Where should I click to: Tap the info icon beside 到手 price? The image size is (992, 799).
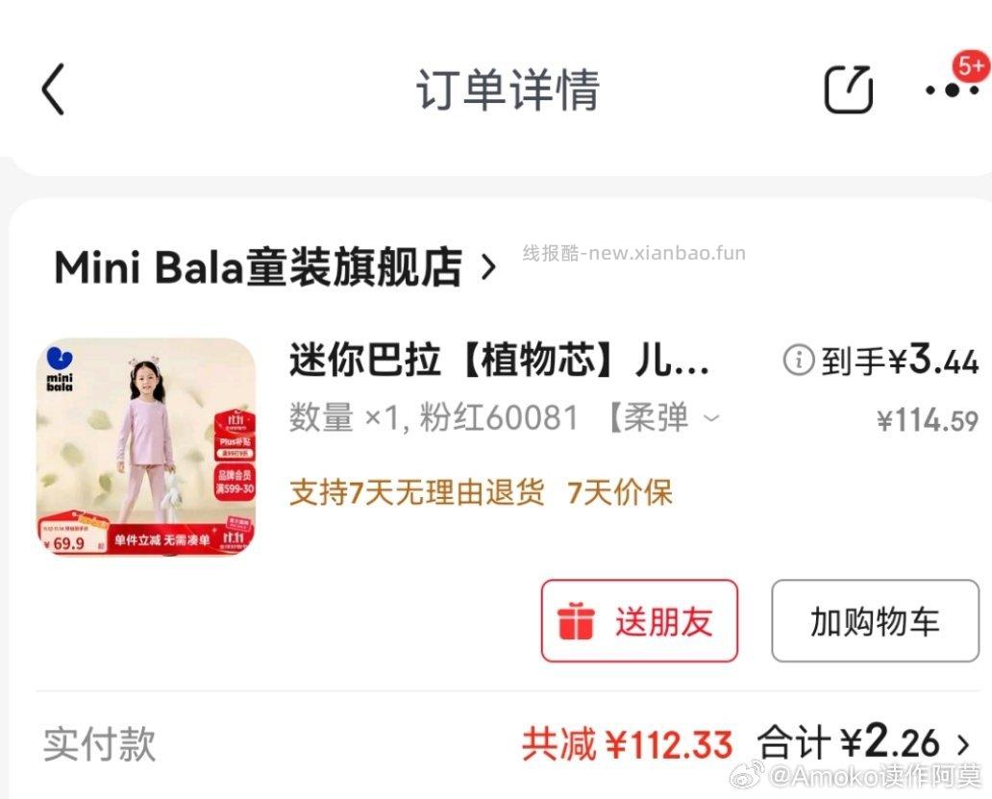click(x=799, y=361)
